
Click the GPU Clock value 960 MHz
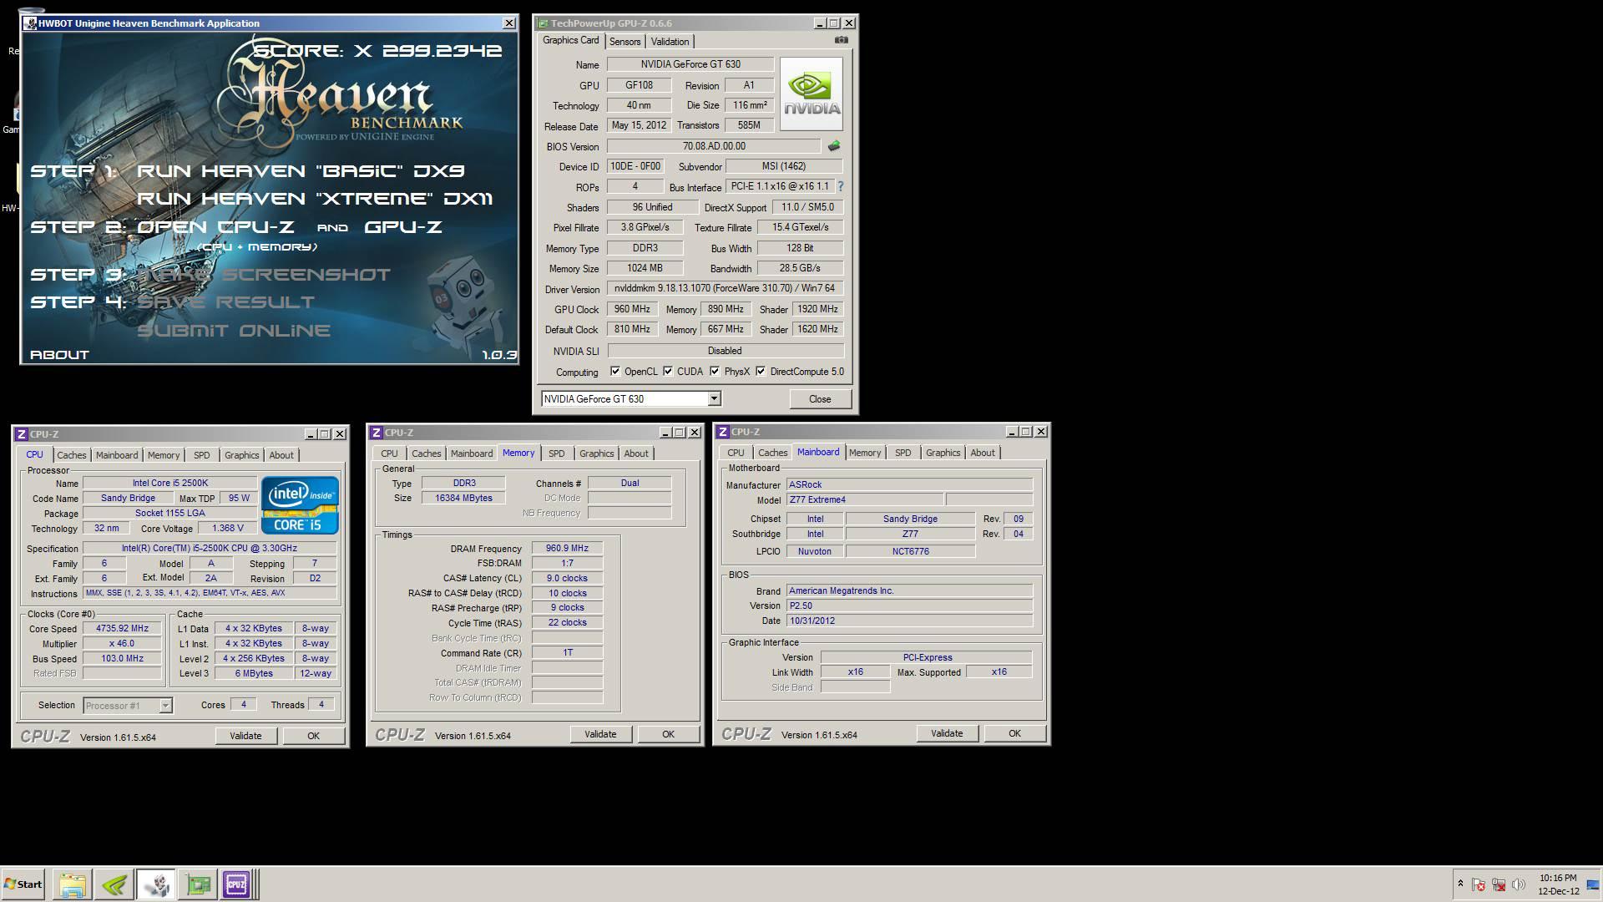click(x=632, y=309)
